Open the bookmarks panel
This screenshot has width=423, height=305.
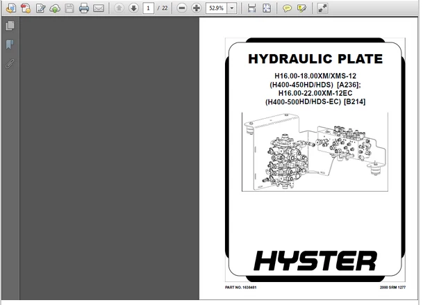click(x=10, y=44)
